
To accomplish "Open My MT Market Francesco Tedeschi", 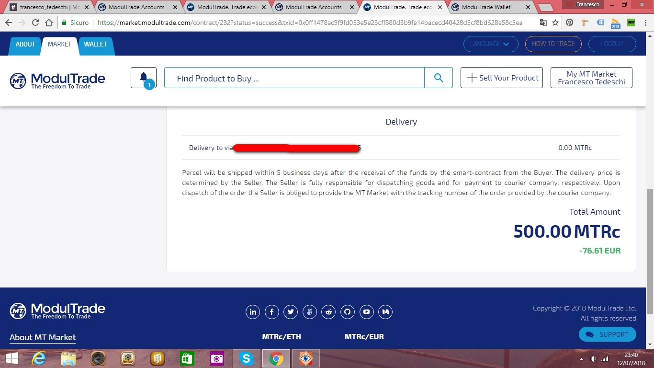I will pos(591,78).
